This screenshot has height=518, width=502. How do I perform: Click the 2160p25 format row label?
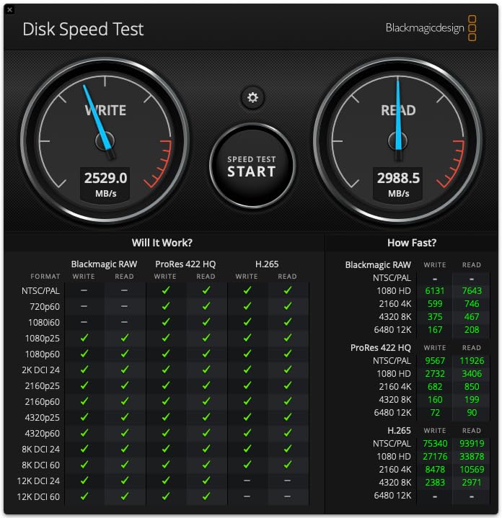43,386
